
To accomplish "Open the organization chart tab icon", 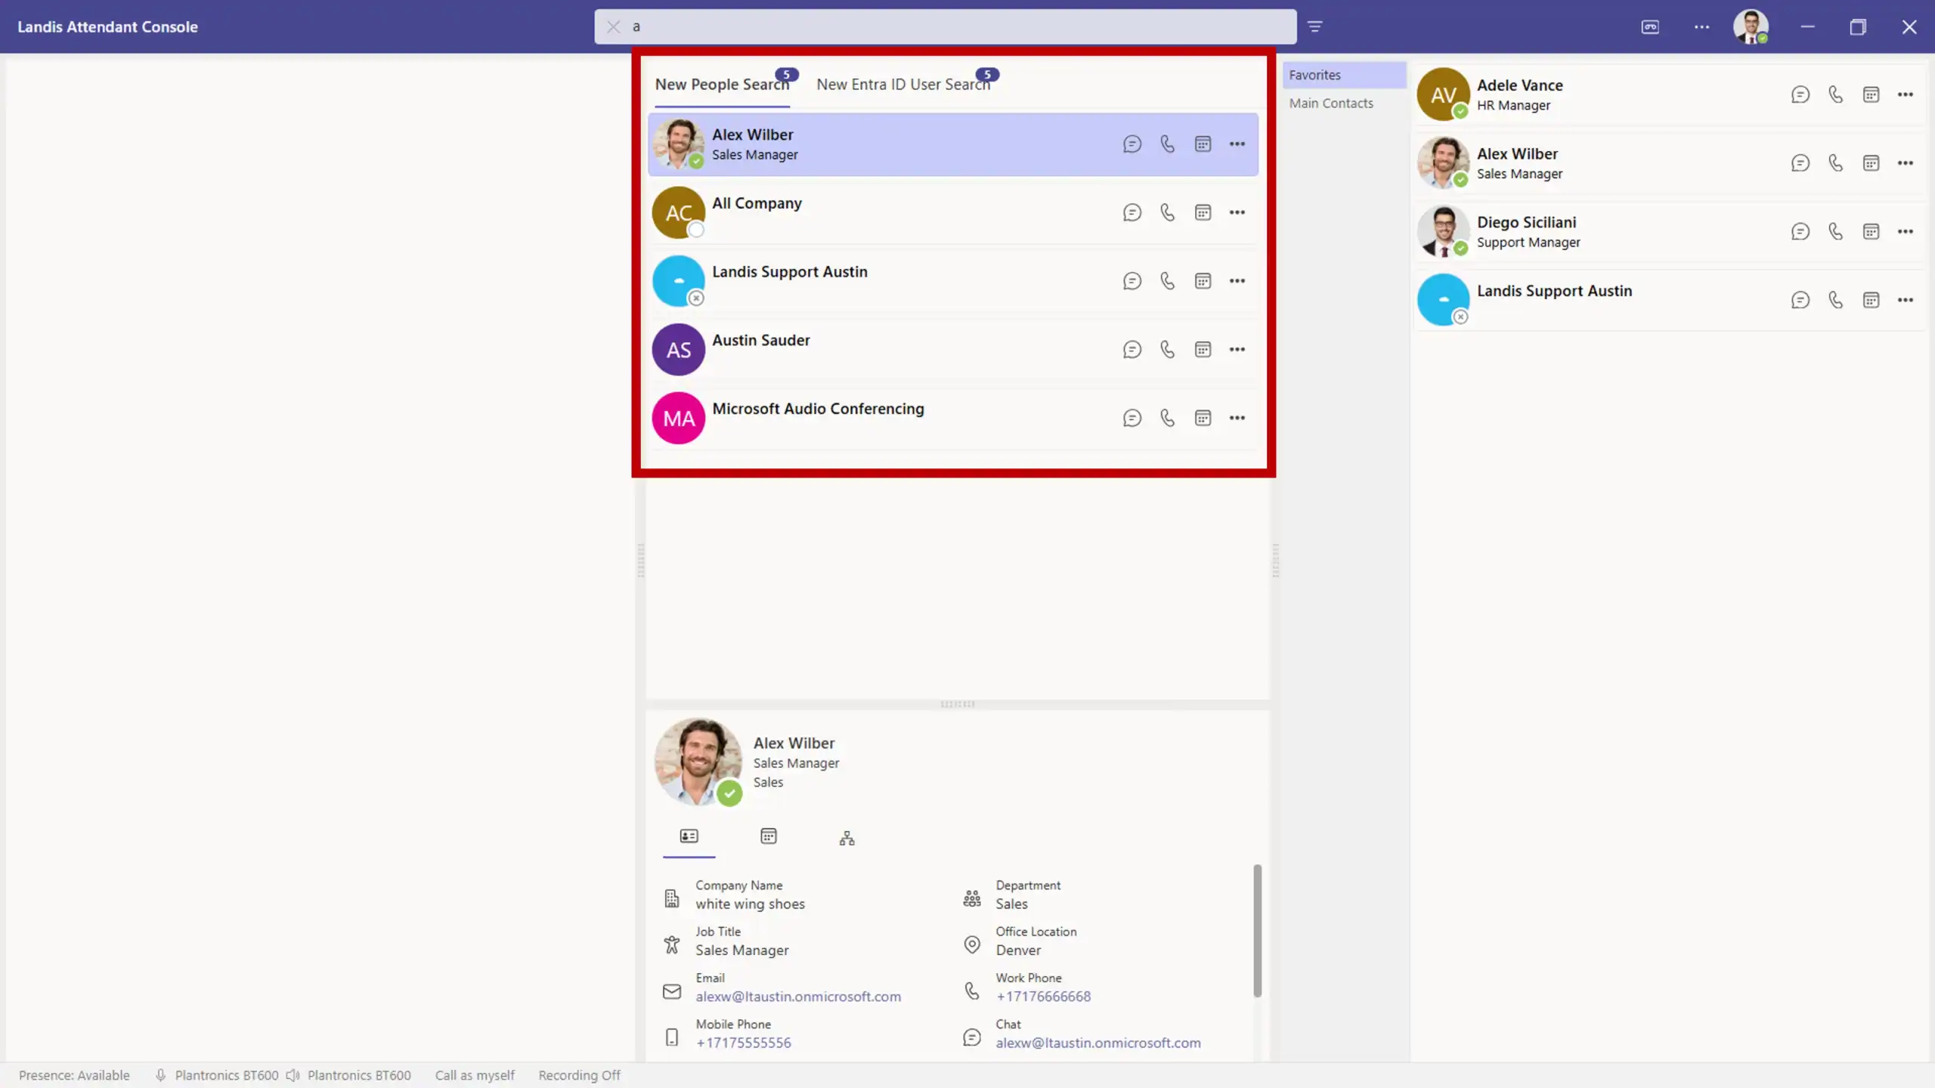I will pyautogui.click(x=847, y=837).
